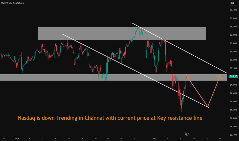Select the current price label 25,010.9
This screenshot has height=141, width=239.
(233, 76)
